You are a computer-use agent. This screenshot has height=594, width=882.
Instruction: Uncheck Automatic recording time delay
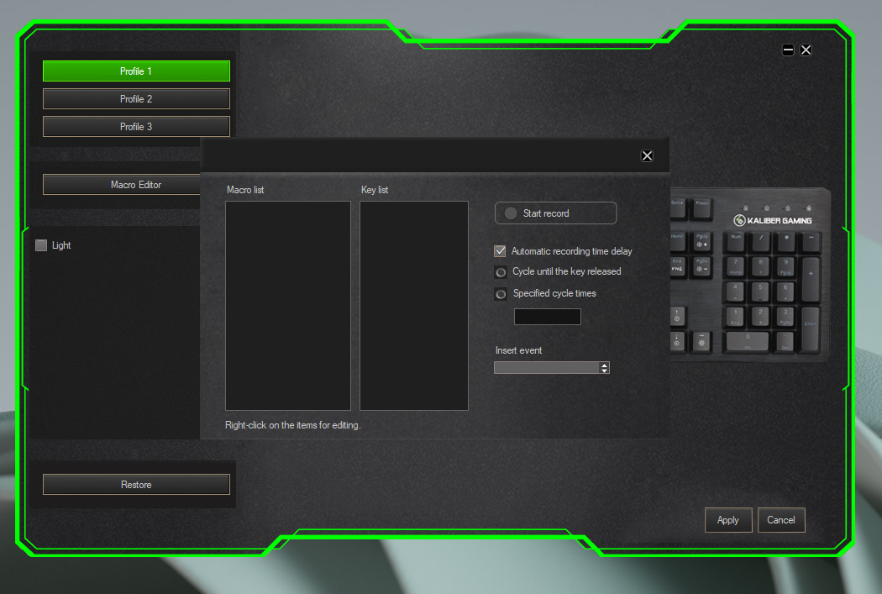pos(500,250)
